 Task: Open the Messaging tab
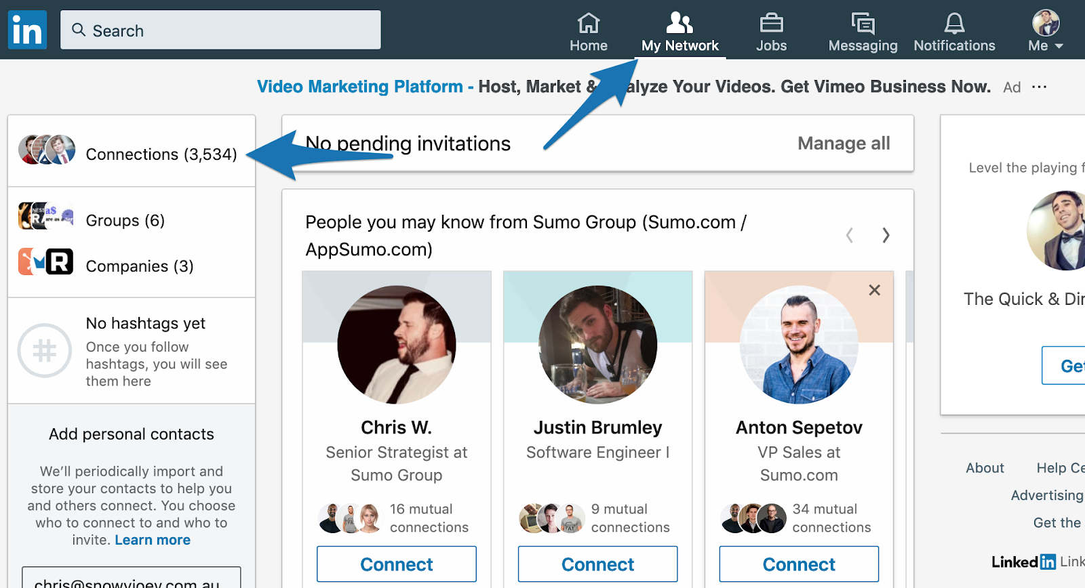[863, 32]
